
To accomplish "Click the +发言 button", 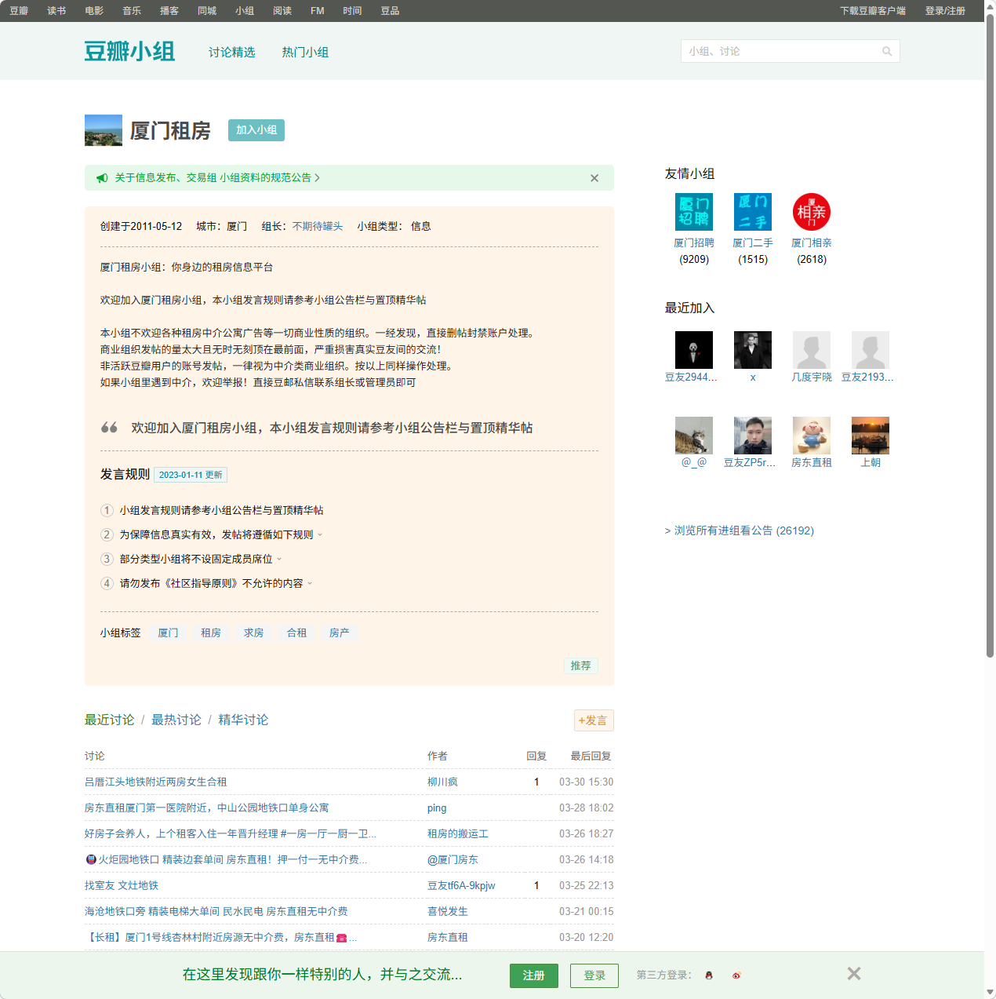I will click(594, 720).
